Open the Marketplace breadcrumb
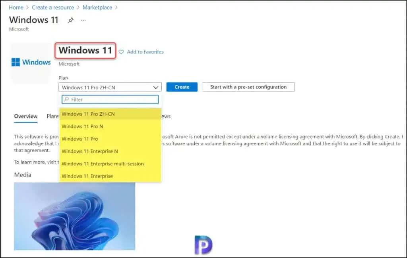Viewport: 407px width, 258px height. tap(97, 8)
